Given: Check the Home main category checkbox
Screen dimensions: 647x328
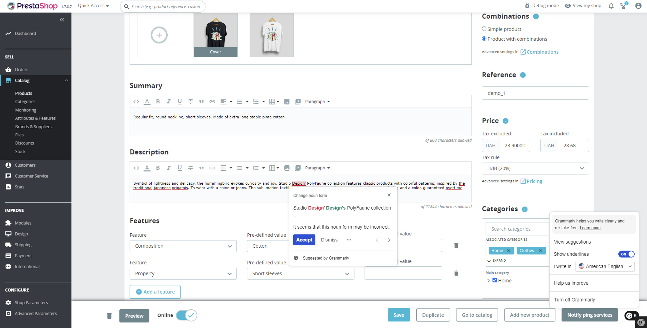Looking at the screenshot, I should (495, 280).
